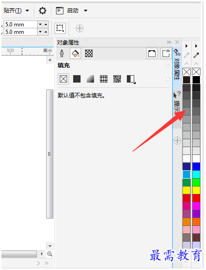206x270 pixels.
Task: Switch to the Fill paint-bucket tab
Action: [75, 53]
